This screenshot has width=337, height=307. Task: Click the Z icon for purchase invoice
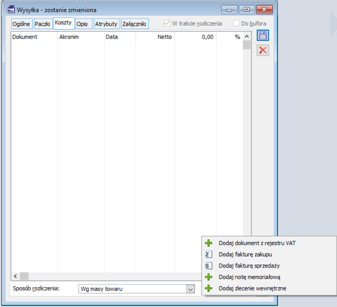tap(208, 254)
